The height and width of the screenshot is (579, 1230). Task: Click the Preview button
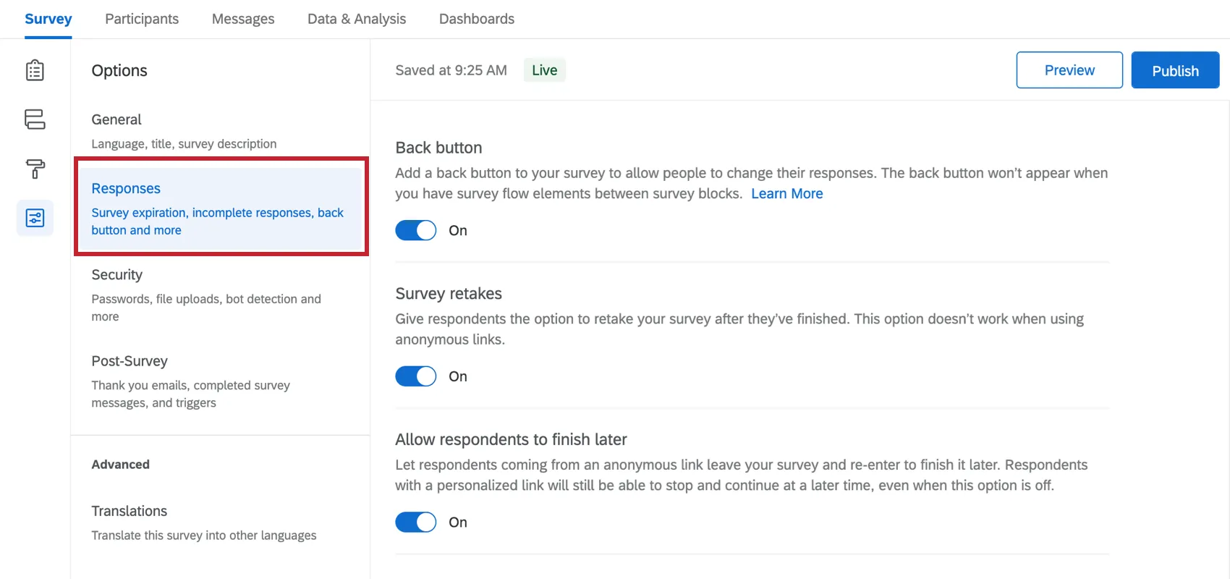pos(1069,70)
